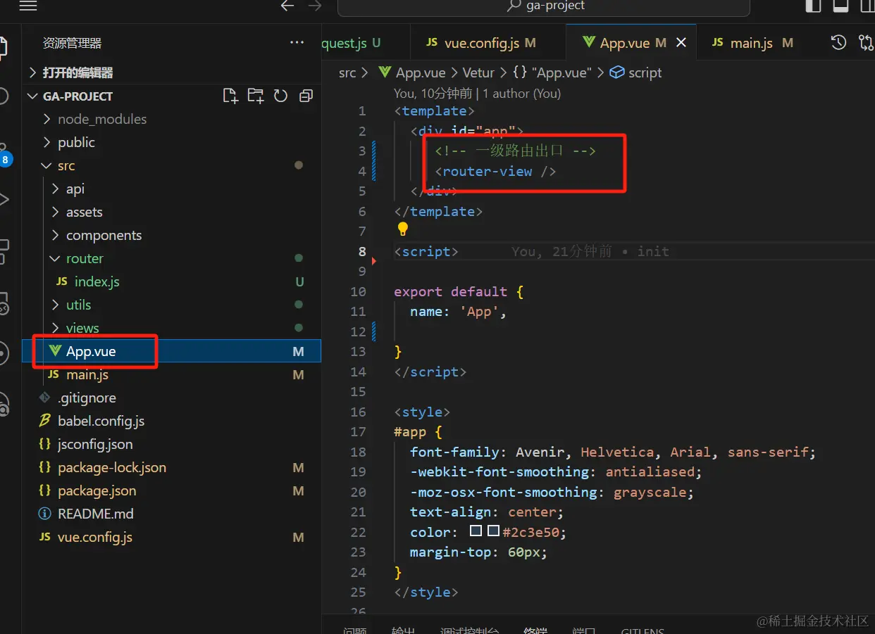The image size is (875, 634).
Task: Open README.md file
Action: (x=96, y=514)
